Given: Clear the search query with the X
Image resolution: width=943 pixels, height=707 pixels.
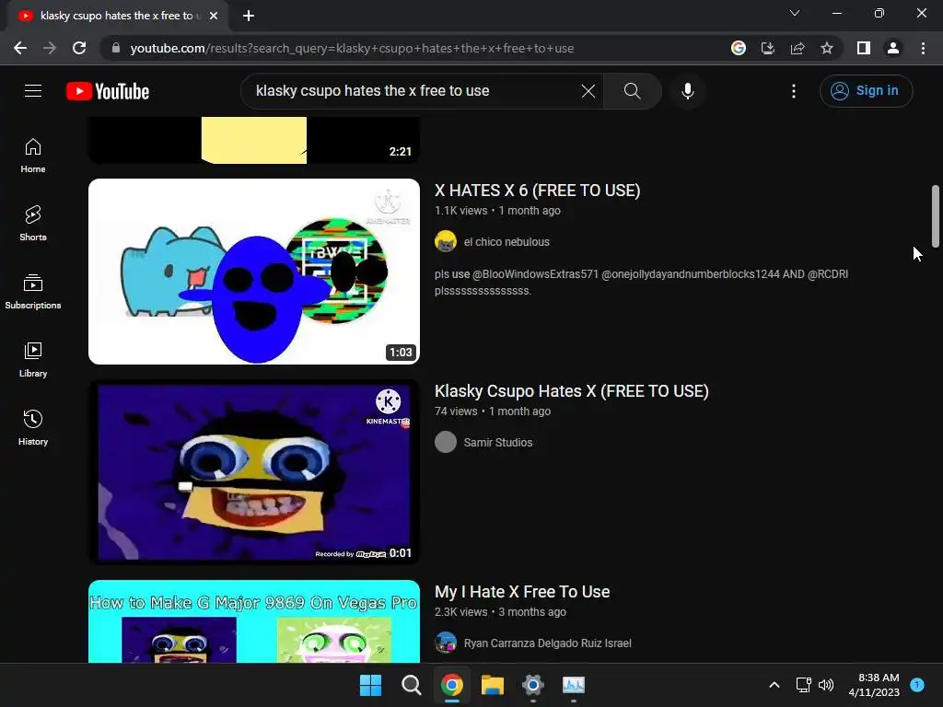Looking at the screenshot, I should [588, 91].
